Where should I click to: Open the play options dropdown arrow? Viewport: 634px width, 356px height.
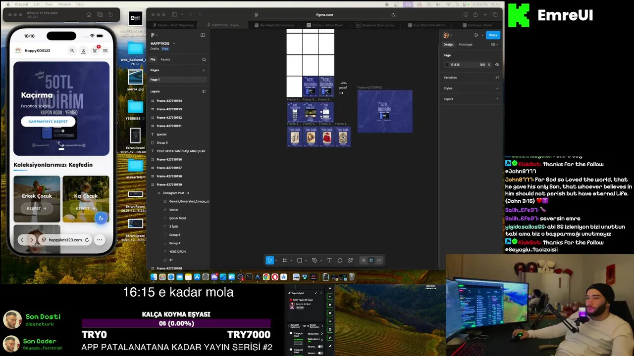point(482,35)
